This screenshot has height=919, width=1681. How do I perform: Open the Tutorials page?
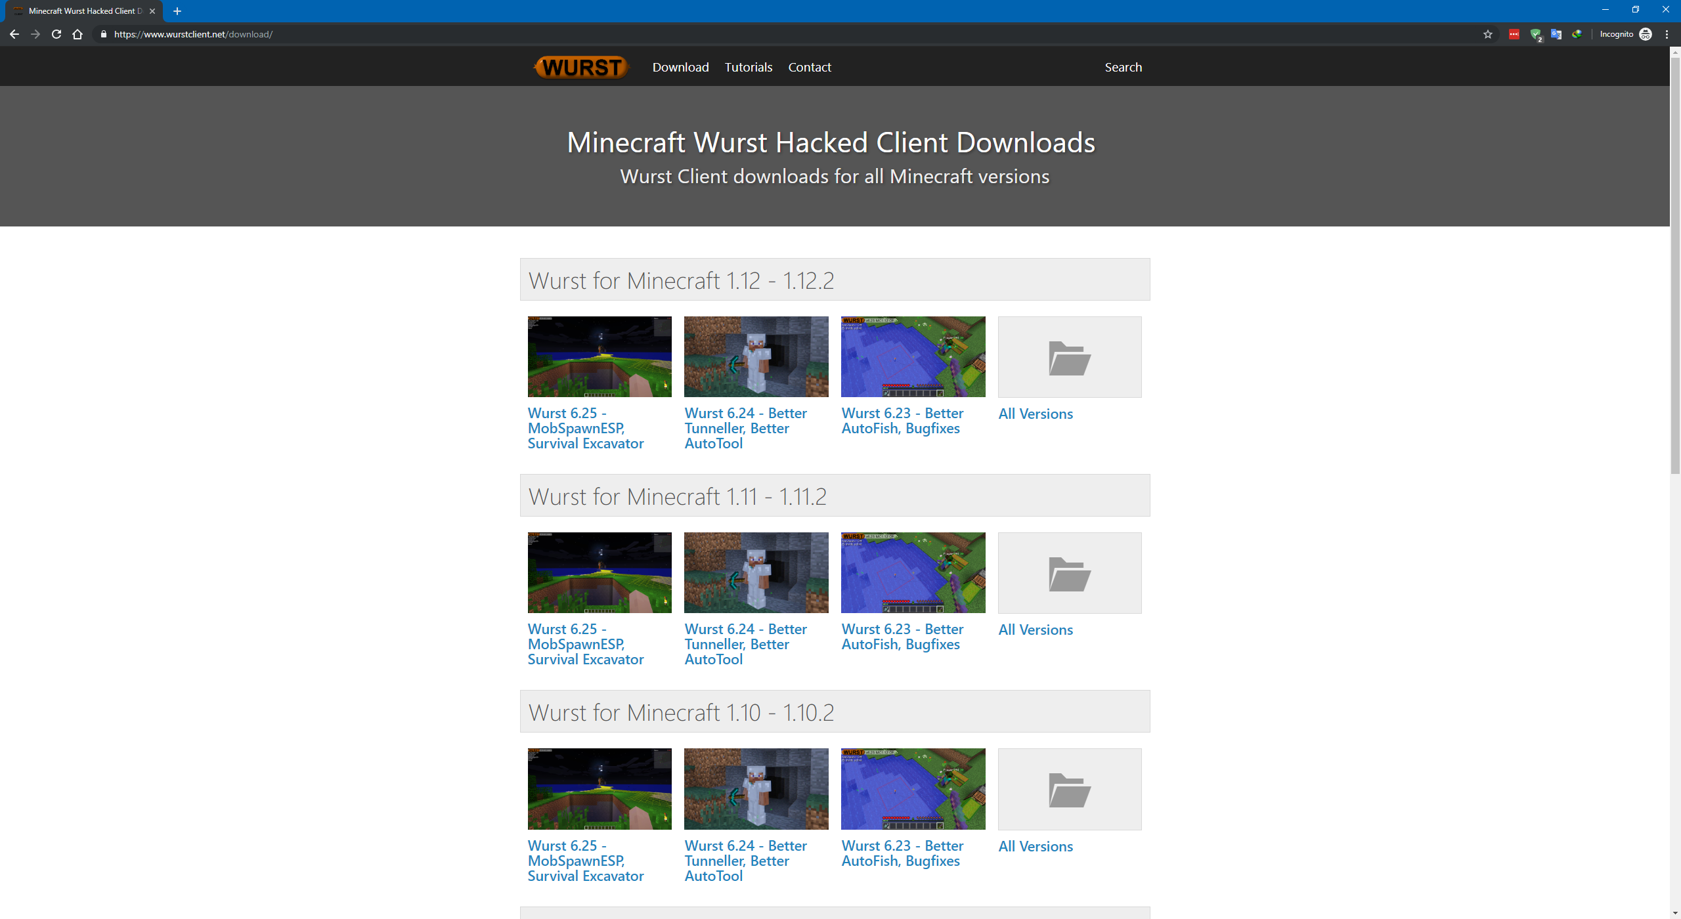point(748,66)
